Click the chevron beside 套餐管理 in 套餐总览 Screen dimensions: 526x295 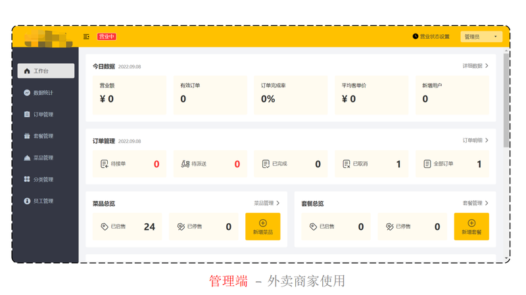487,203
